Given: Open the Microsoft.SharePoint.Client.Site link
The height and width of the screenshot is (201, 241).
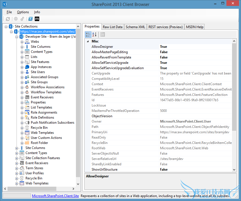Looking at the screenshot, I should (55, 196).
